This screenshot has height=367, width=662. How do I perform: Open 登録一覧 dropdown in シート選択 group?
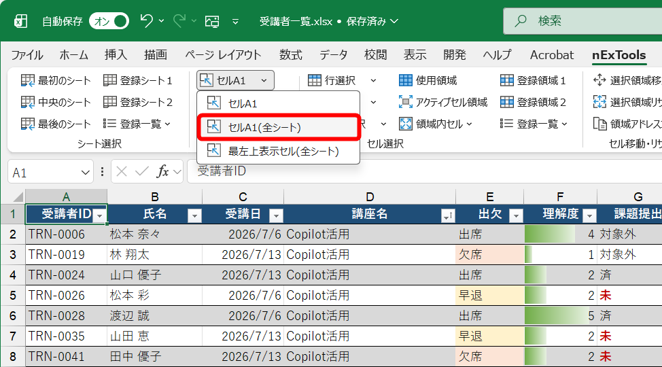tap(137, 124)
